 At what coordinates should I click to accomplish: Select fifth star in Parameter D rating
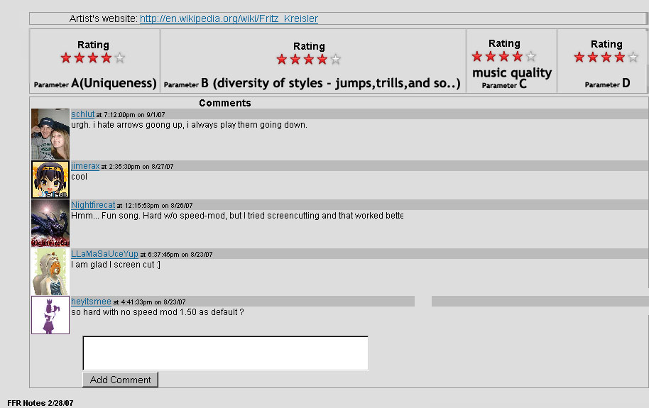point(633,57)
